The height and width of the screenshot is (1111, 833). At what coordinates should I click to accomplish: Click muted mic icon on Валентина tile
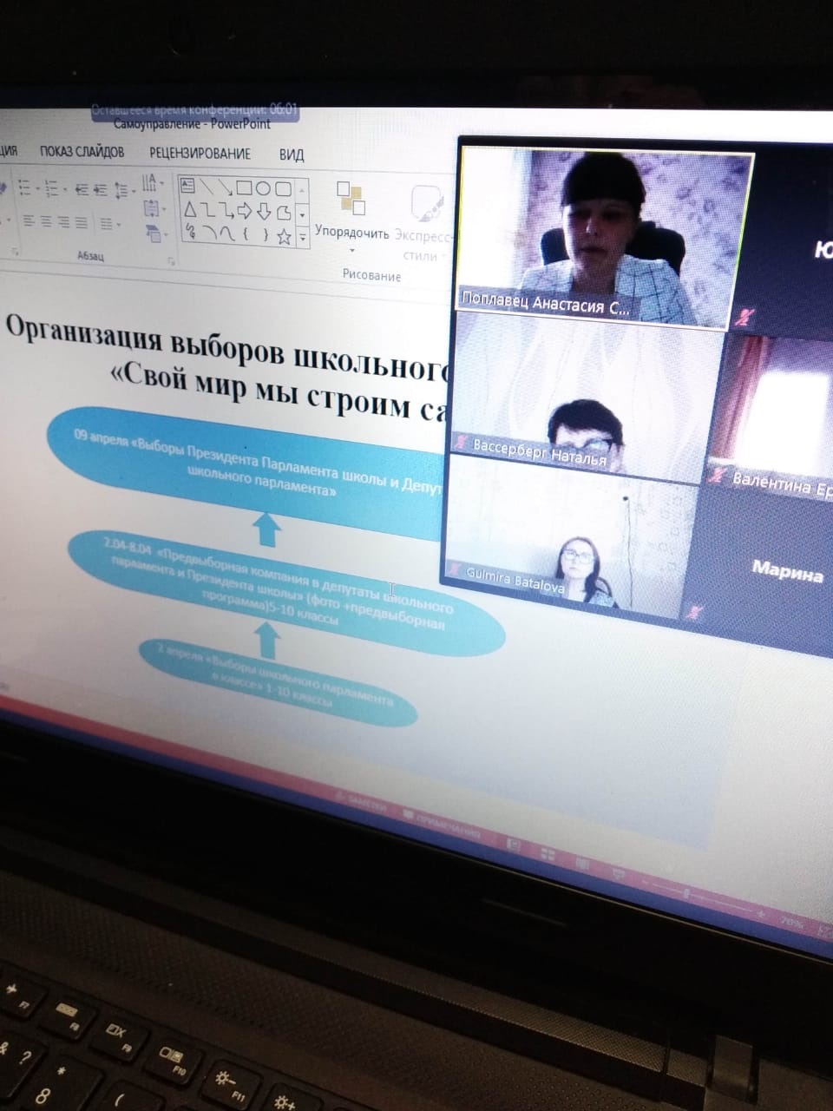coord(717,474)
